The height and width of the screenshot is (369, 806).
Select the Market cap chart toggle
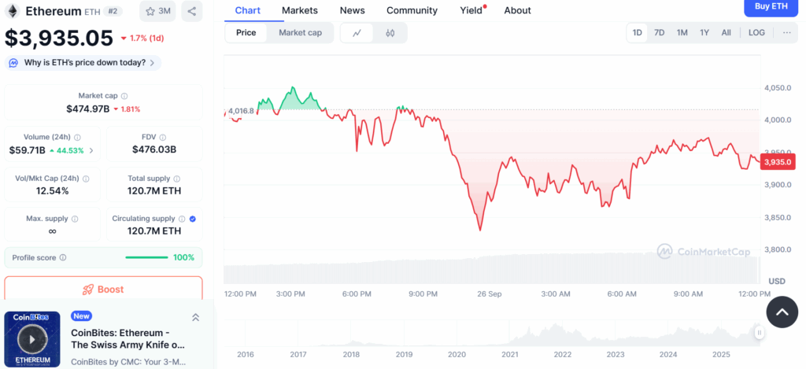click(300, 33)
